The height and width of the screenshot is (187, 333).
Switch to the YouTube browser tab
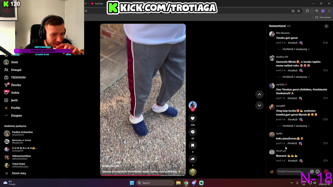click(99, 4)
